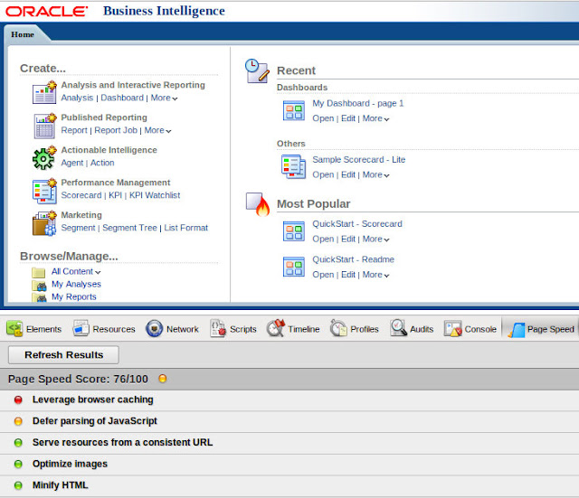The width and height of the screenshot is (579, 498).
Task: Expand the Optimize images result
Action: pos(289,464)
